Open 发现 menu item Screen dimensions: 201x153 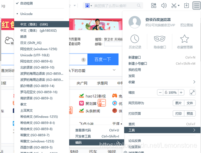click(162, 76)
